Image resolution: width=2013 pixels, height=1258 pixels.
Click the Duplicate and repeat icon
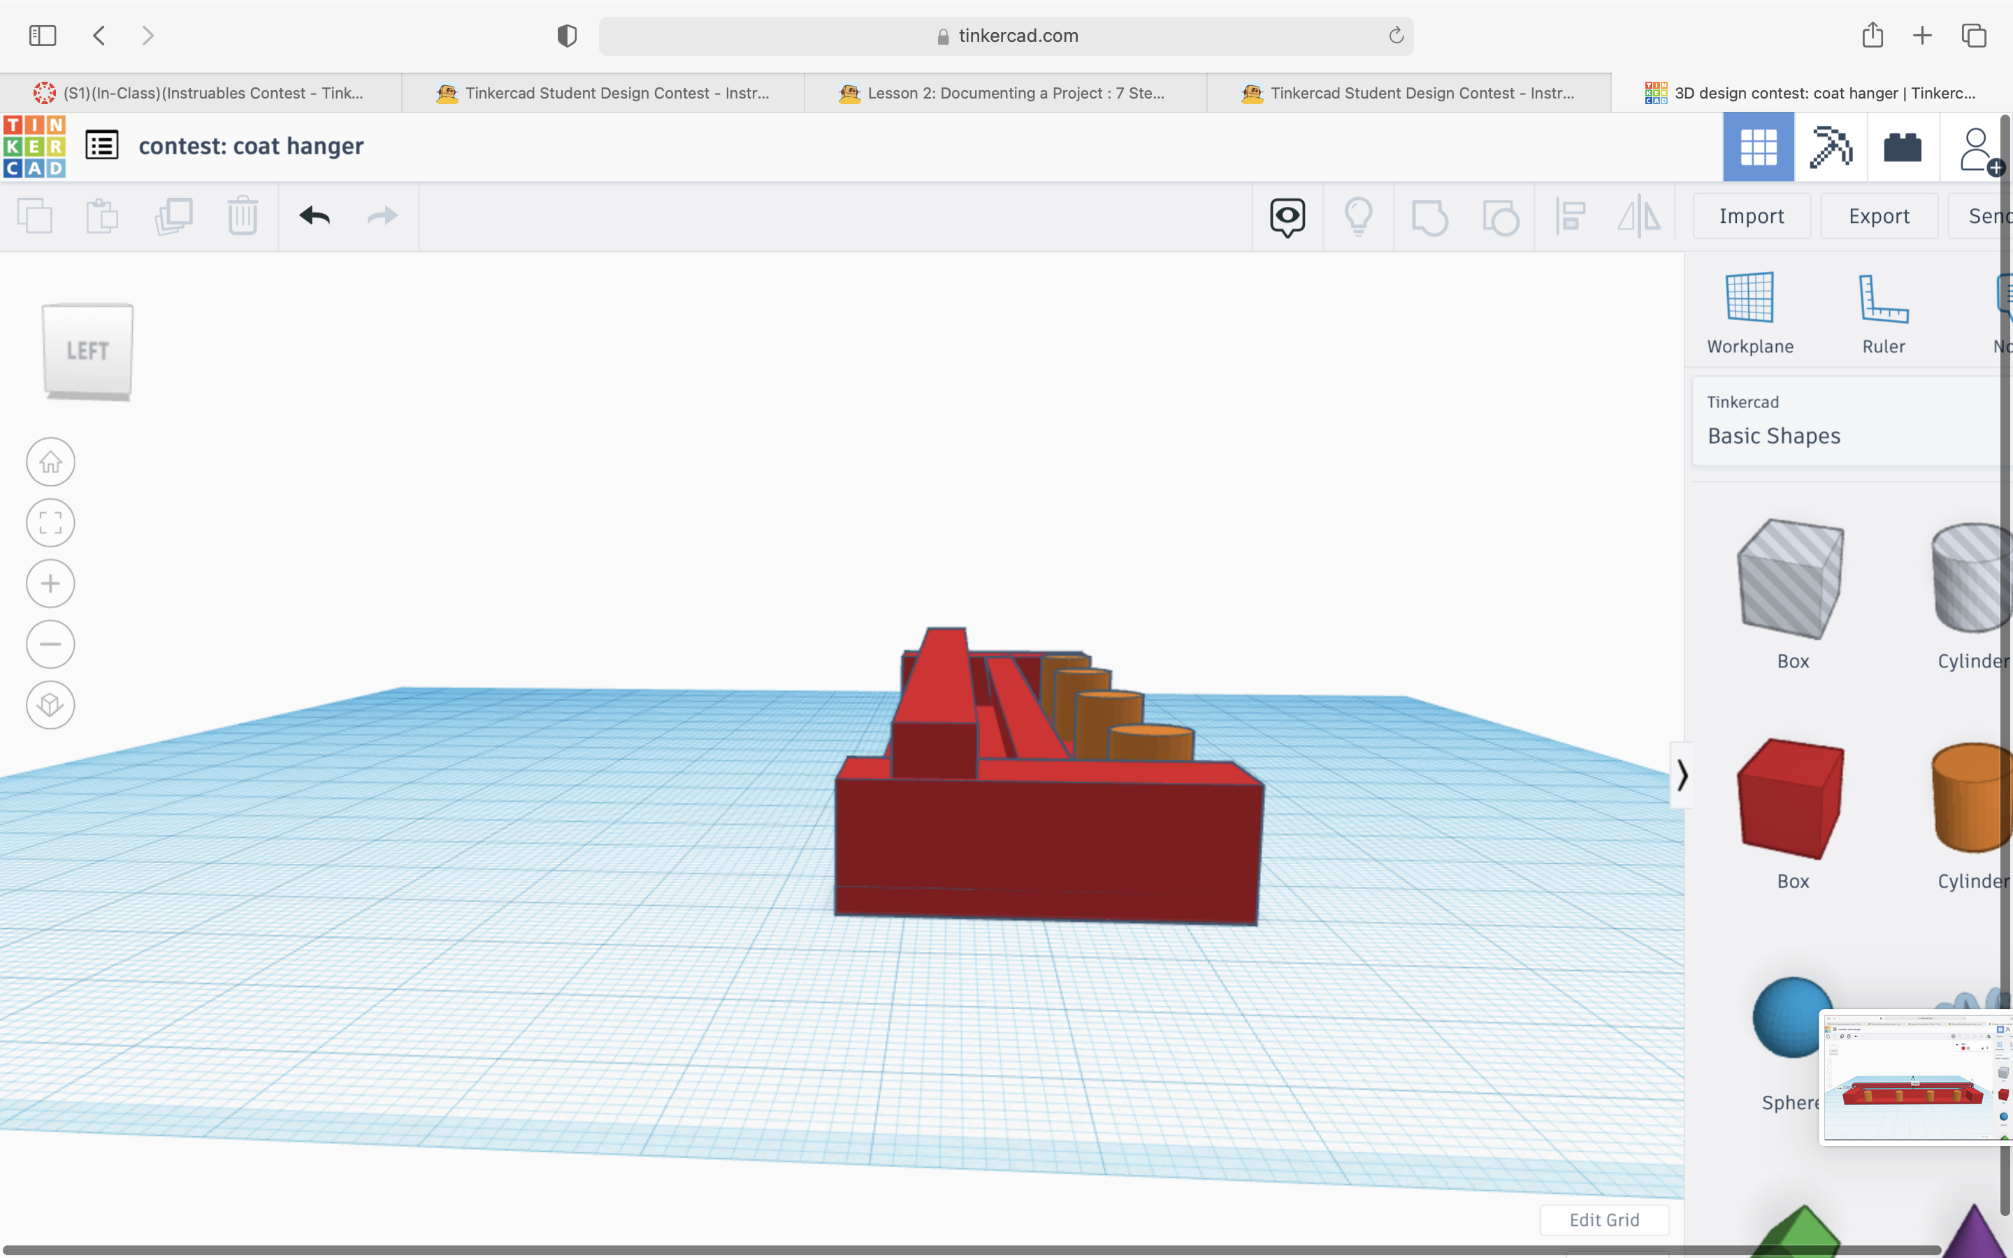[173, 217]
